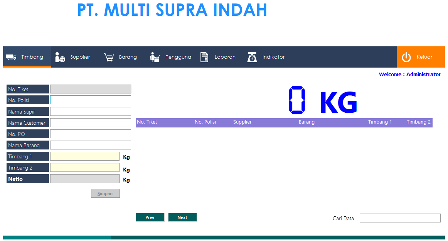Click the truck icon for Timbang
Viewport: 448px width, 241px height.
[12, 57]
